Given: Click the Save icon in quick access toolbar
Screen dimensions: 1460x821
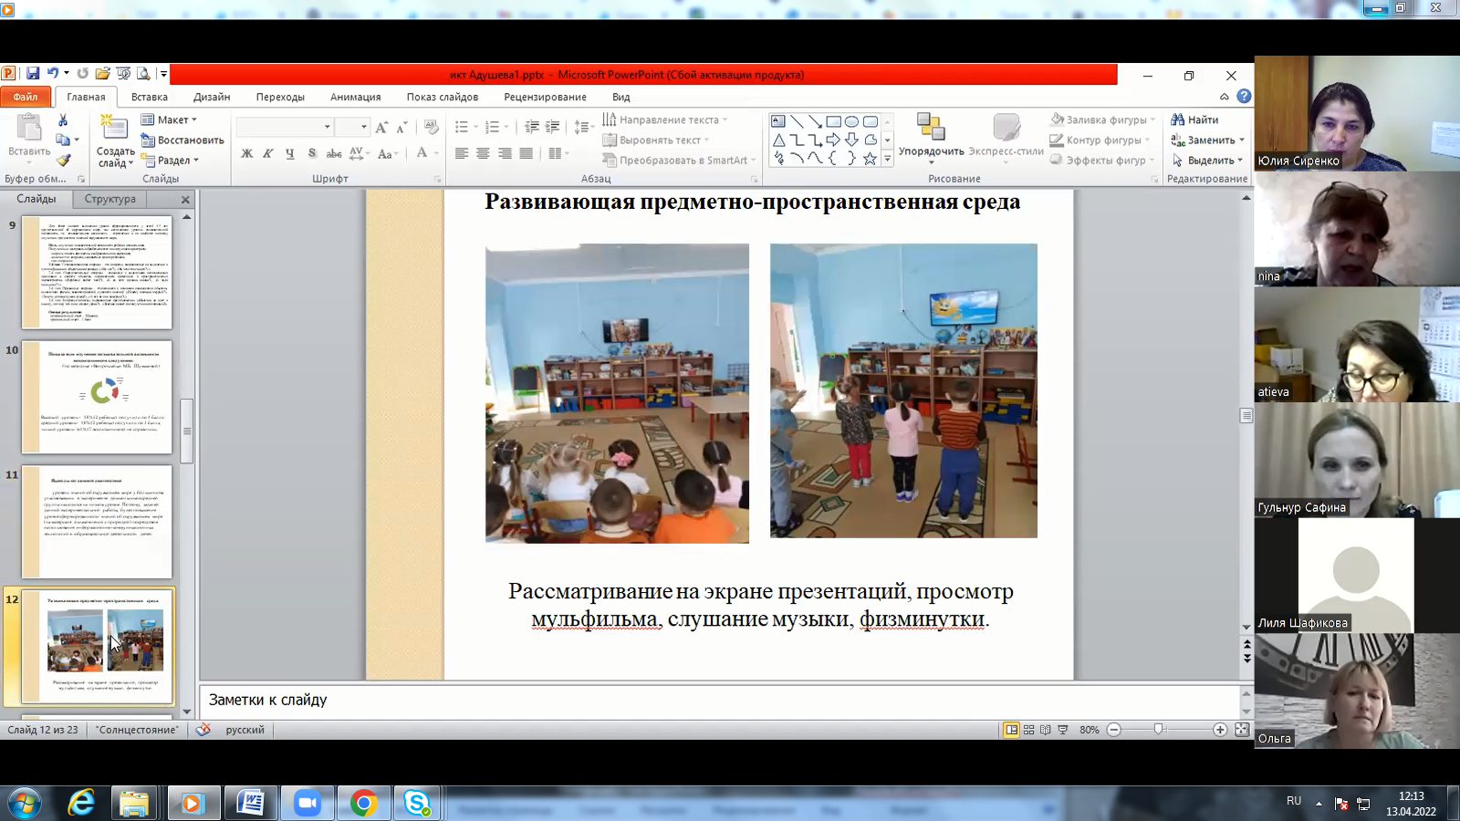Looking at the screenshot, I should (x=33, y=74).
